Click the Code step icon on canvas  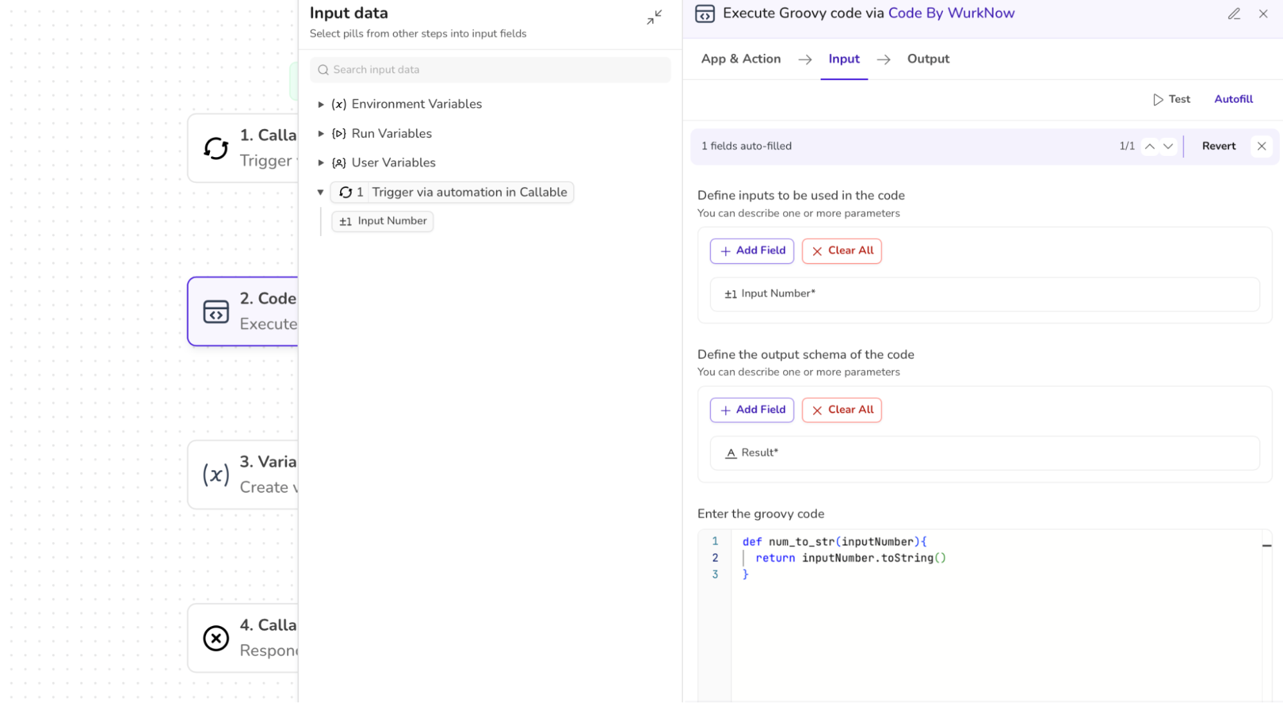tap(216, 312)
